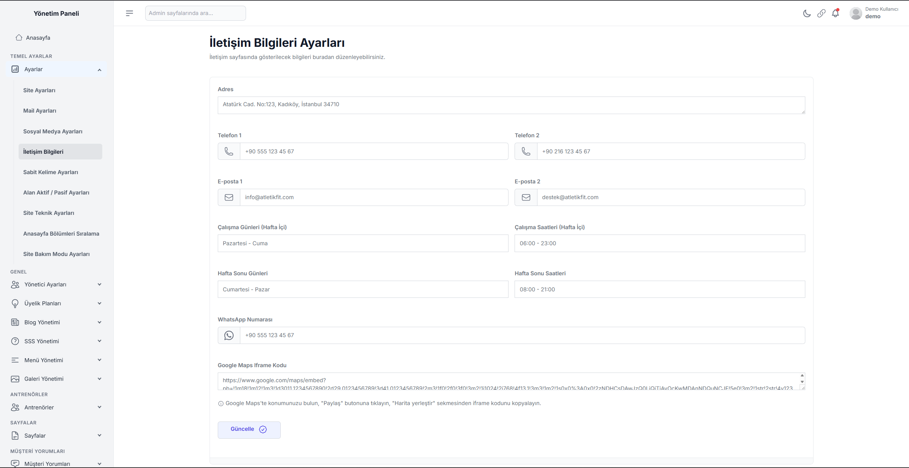This screenshot has width=909, height=468.
Task: Click the Hafta Sonu Saatleri input field
Action: coord(659,289)
